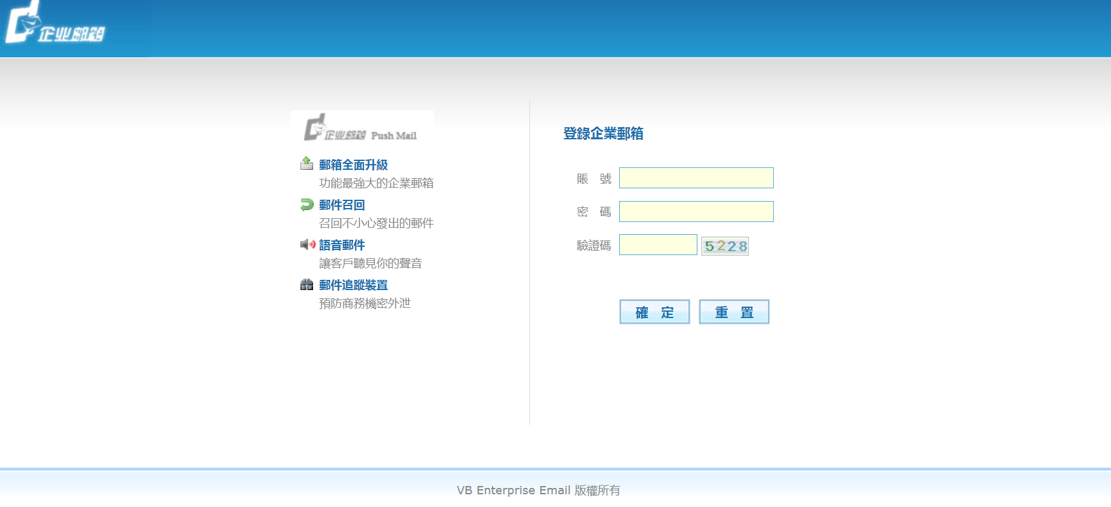
Task: Focus the 驗證碼 verification code field
Action: coord(658,244)
